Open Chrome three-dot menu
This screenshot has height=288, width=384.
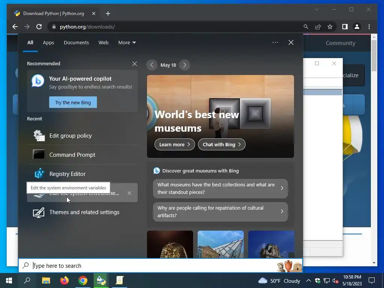[x=369, y=27]
